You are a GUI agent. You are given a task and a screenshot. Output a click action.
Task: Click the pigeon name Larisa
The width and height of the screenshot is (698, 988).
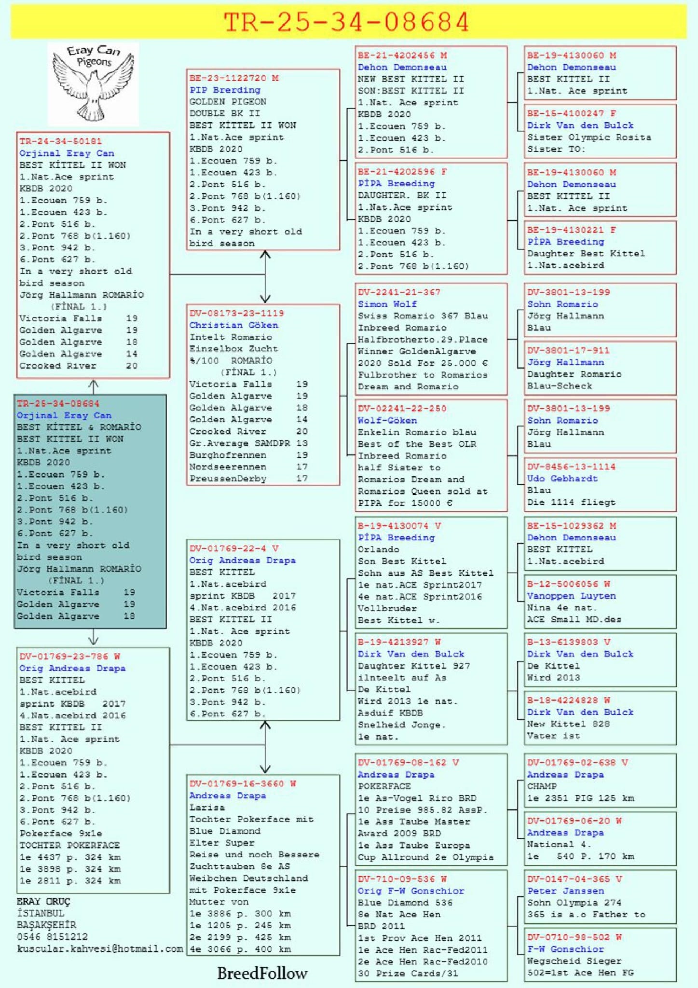tap(207, 807)
